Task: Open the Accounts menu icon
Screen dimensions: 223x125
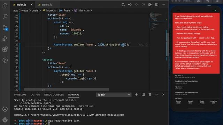Action: pyautogui.click(x=5, y=109)
